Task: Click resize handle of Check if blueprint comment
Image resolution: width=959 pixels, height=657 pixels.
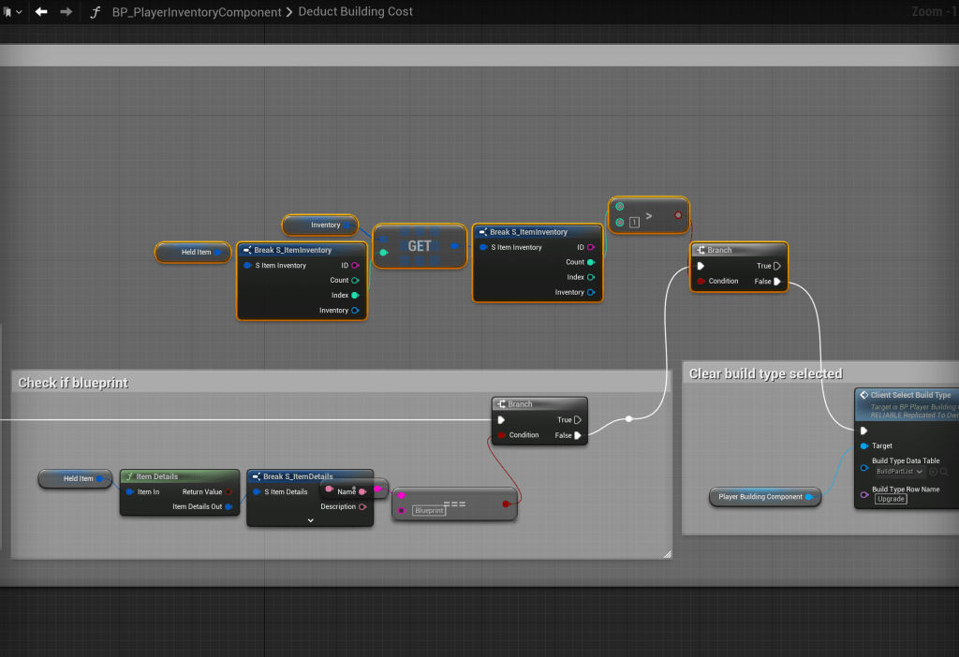Action: click(x=667, y=554)
